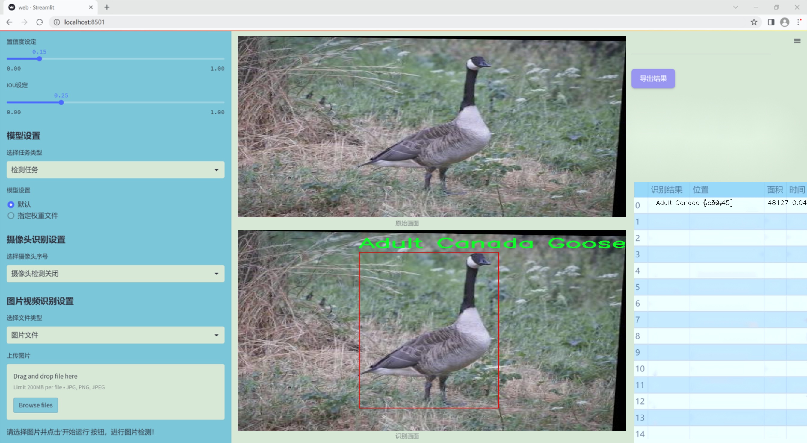The width and height of the screenshot is (807, 443).
Task: Open the 摄像头检测关闭 camera dropdown
Action: (115, 274)
